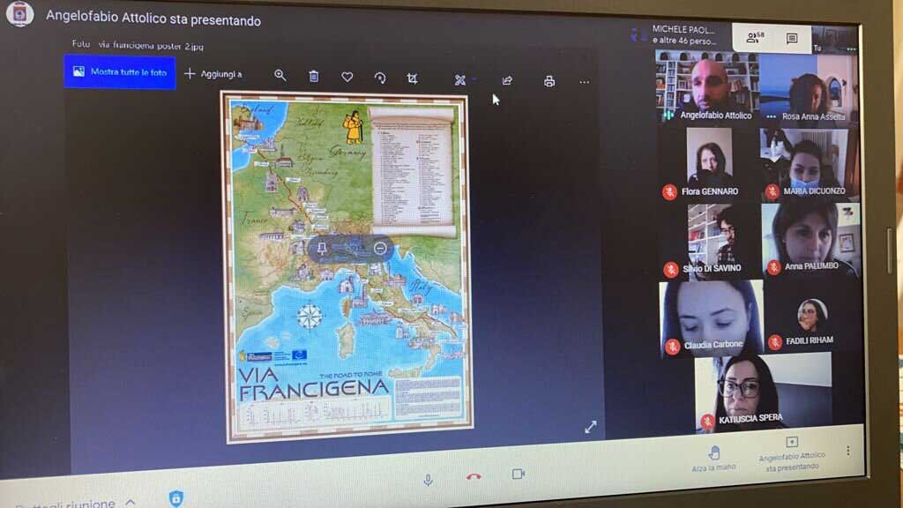This screenshot has height=508, width=903.
Task: Expand Dettagli riunione chevron
Action: [x=131, y=503]
